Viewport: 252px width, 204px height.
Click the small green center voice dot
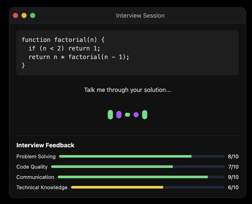click(127, 114)
